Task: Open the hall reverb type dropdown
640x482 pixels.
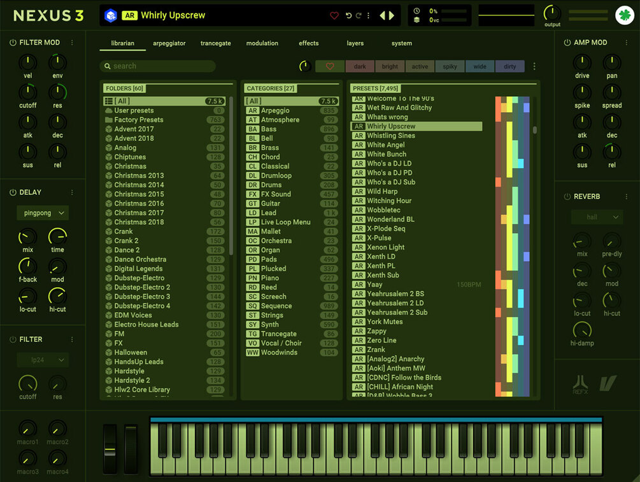Action: [x=597, y=217]
